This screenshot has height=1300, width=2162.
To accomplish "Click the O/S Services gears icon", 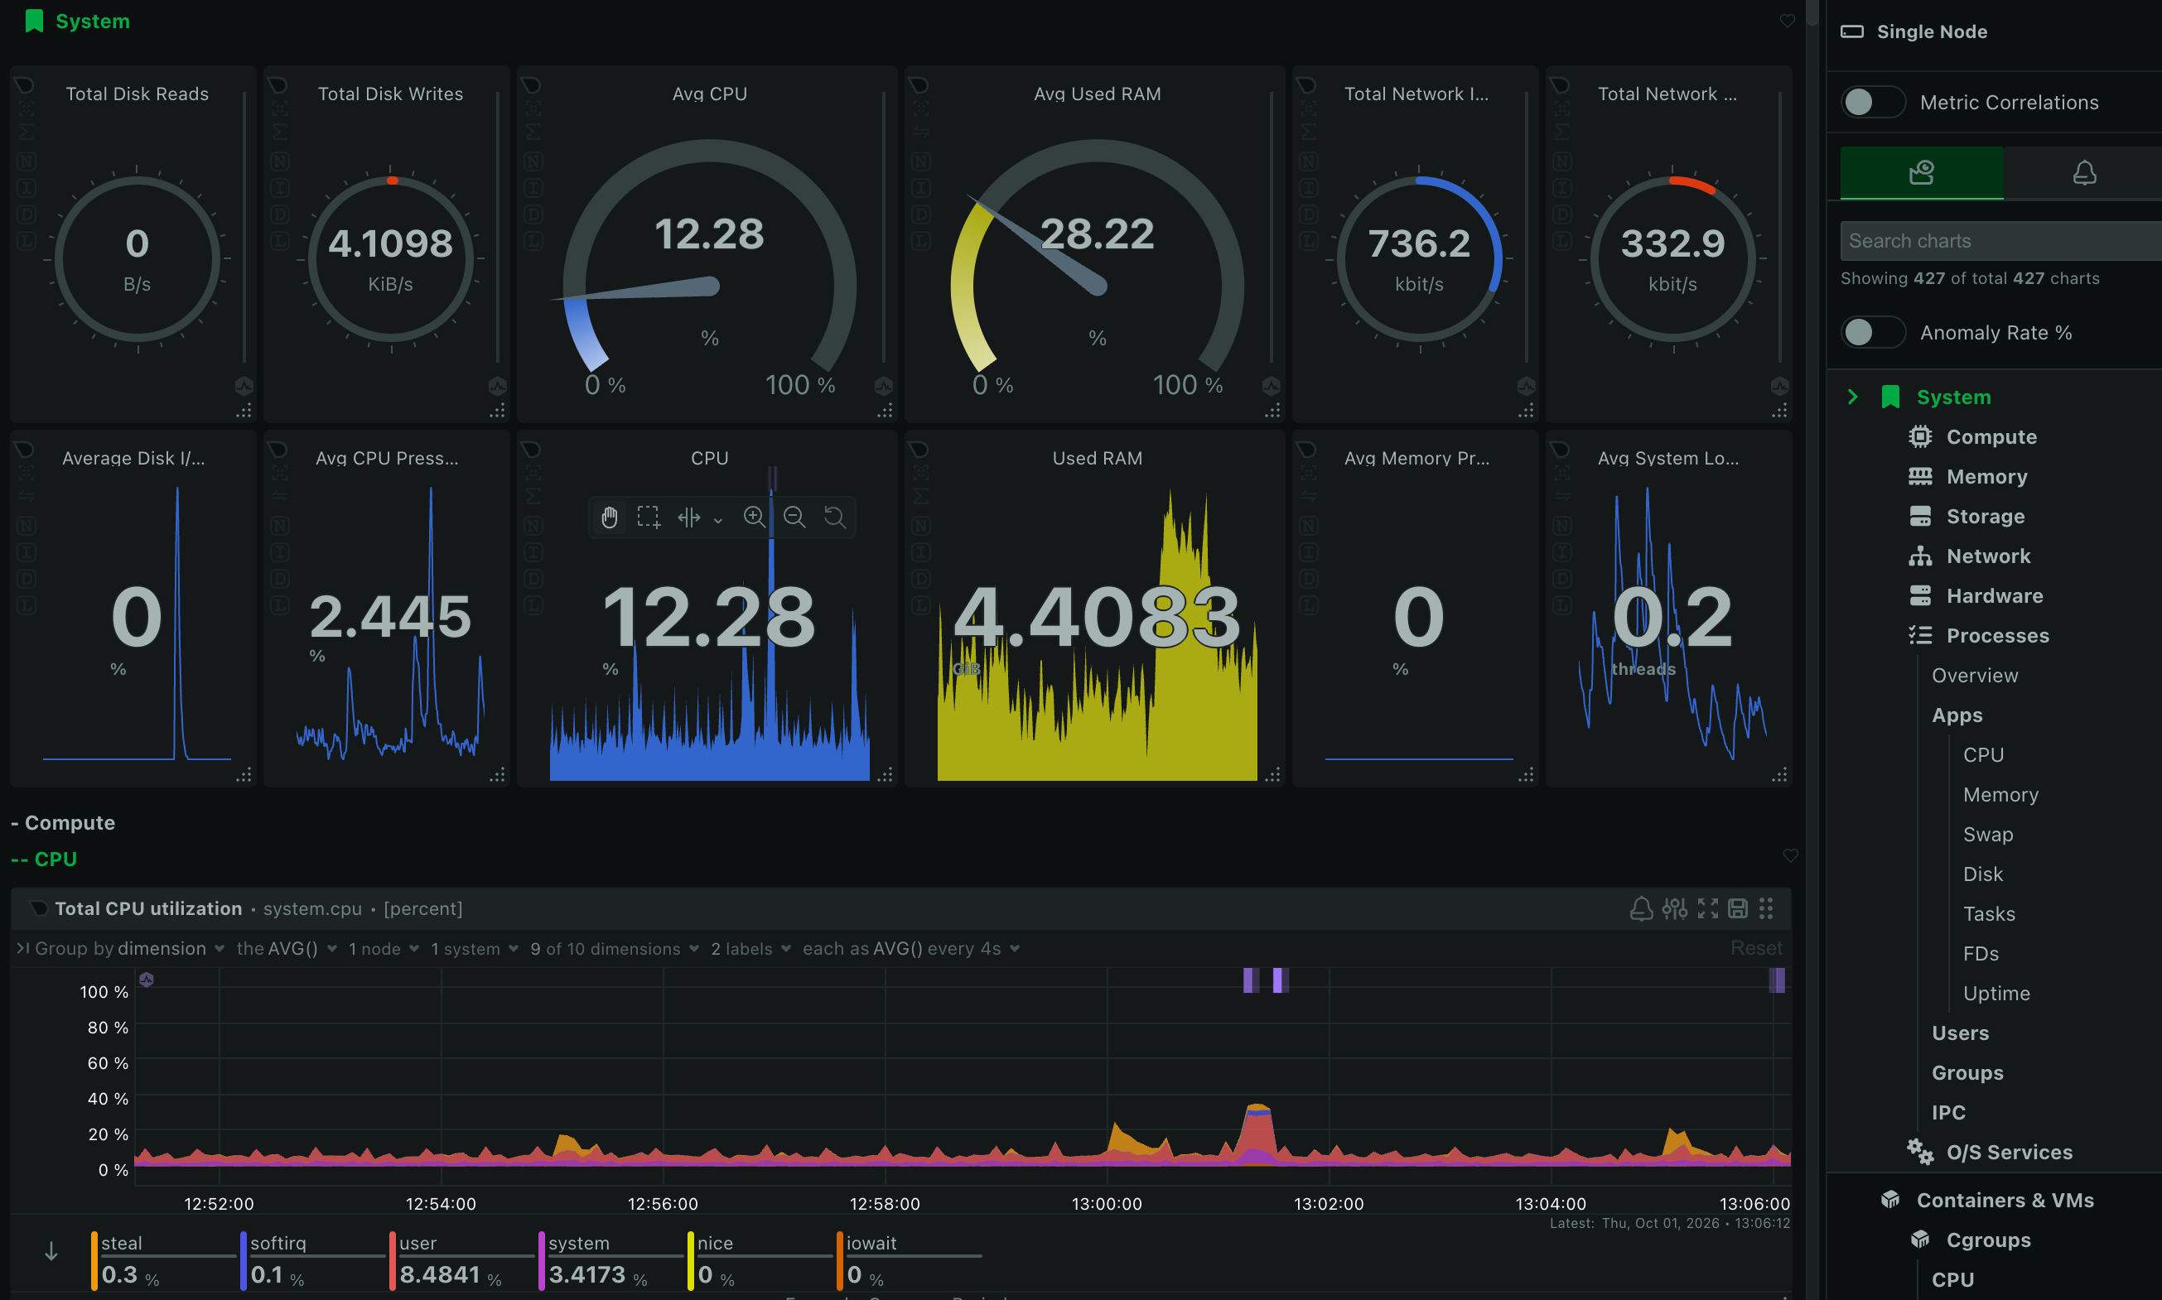I will coord(1919,1152).
